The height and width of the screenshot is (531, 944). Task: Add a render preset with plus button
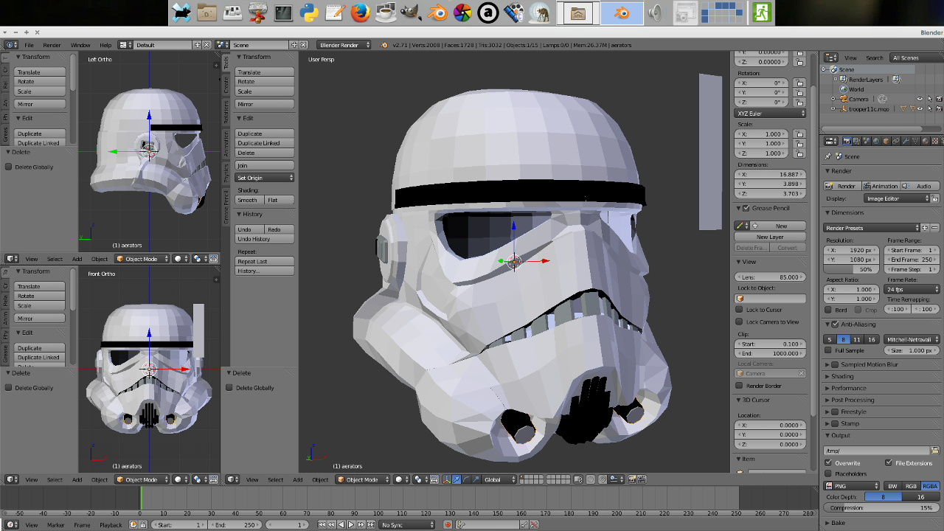926,228
